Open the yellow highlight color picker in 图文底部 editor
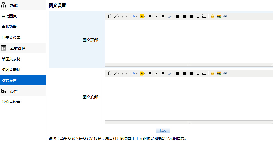Viewport: 275px width, 142px height. [x=143, y=73]
